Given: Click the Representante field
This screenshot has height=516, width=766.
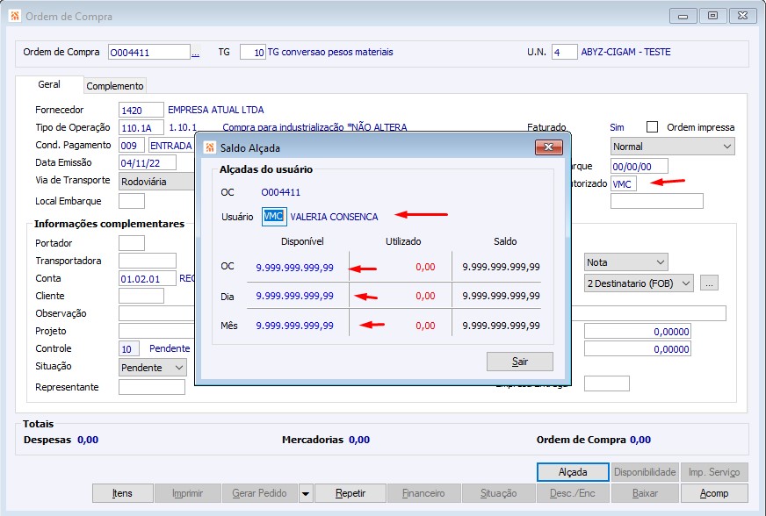Looking at the screenshot, I should [x=152, y=387].
